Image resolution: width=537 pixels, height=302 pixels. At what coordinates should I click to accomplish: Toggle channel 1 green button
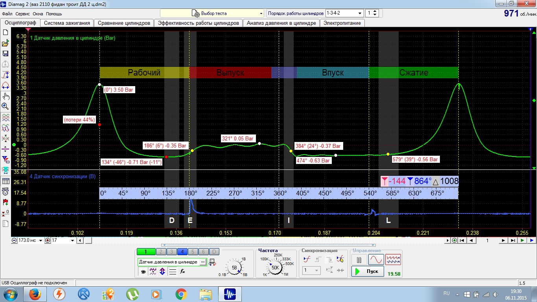coord(146,252)
